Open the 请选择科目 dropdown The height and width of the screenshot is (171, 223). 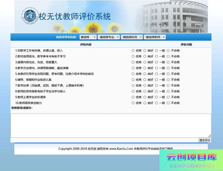(132, 37)
